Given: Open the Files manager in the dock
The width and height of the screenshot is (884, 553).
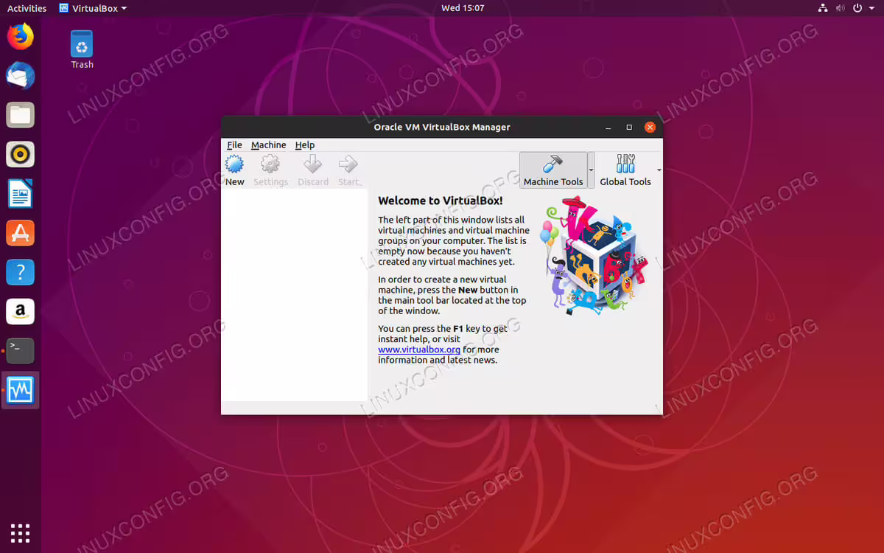Looking at the screenshot, I should point(21,115).
